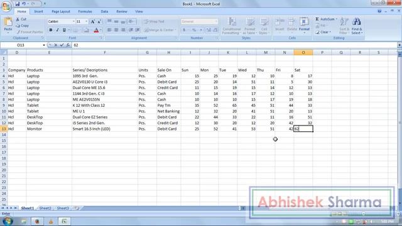Open the Font group dialog launcher
402x226 pixels.
tap(101, 38)
